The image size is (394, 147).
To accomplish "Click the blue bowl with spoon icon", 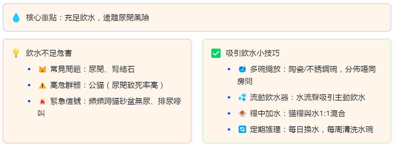I will [242, 69].
